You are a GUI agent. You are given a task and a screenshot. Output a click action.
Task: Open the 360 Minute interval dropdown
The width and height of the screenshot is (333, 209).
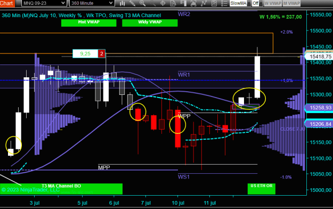(92, 3)
